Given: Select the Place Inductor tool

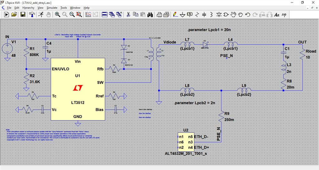Looking at the screenshot, I should 211,14.
